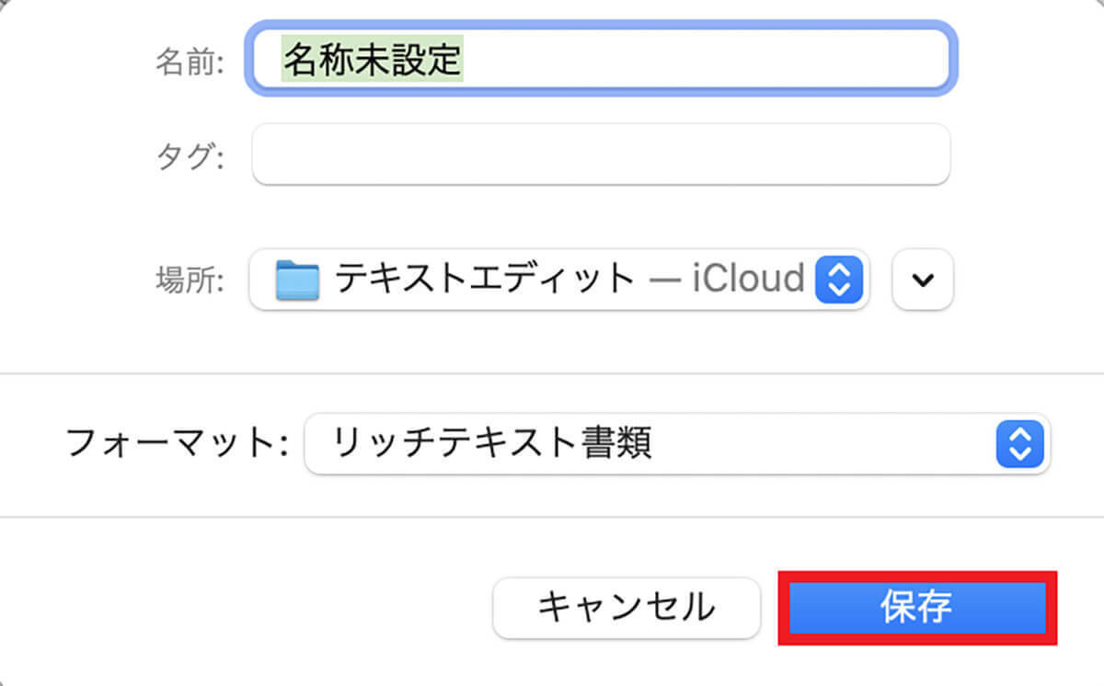Click the iCloud text in location popup
Image resolution: width=1104 pixels, height=686 pixels.
point(748,279)
